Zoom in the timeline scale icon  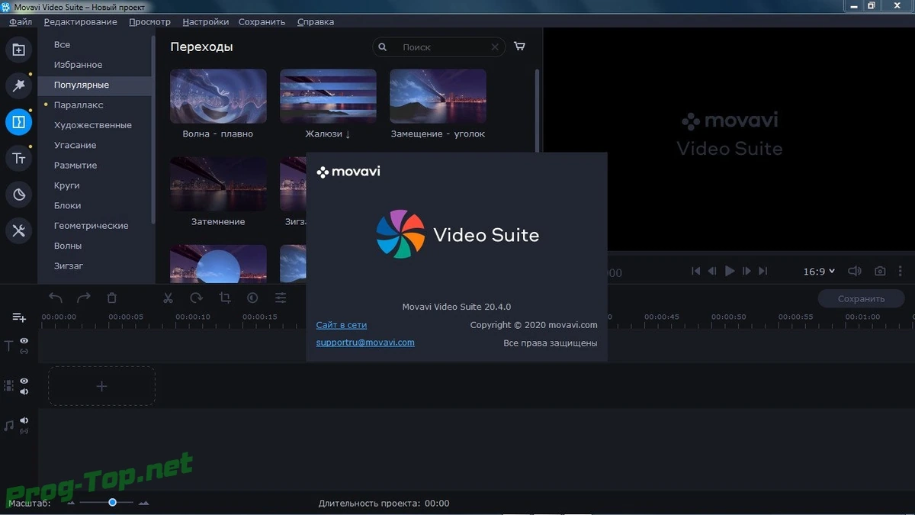(x=143, y=503)
